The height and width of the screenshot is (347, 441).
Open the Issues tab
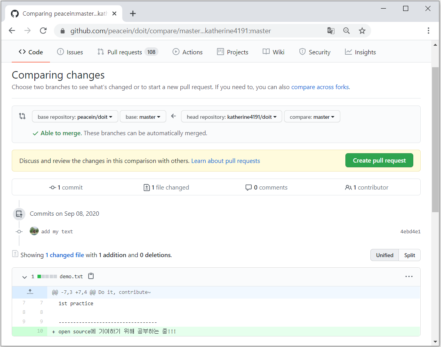70,52
